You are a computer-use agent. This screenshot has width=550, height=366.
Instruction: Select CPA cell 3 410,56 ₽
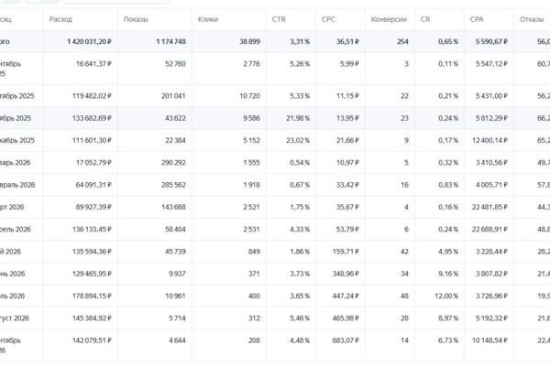[491, 163]
